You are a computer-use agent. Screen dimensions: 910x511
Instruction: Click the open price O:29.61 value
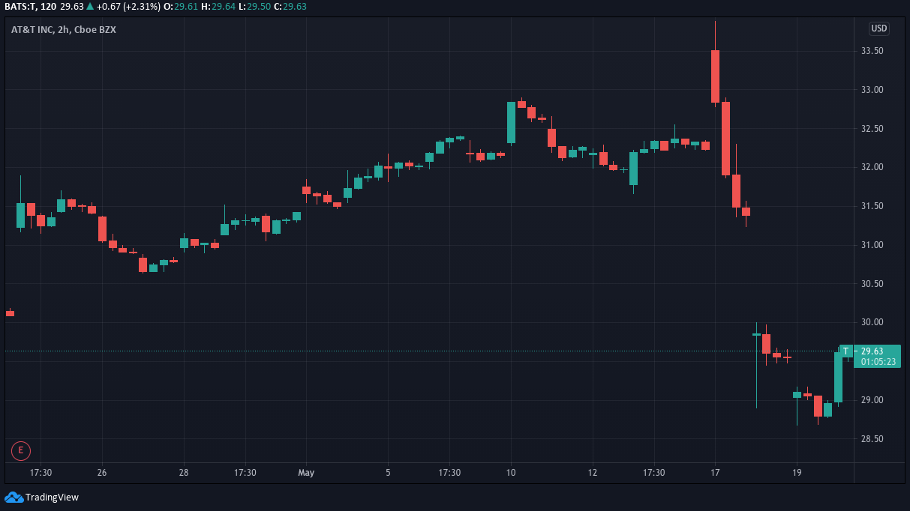(181, 6)
